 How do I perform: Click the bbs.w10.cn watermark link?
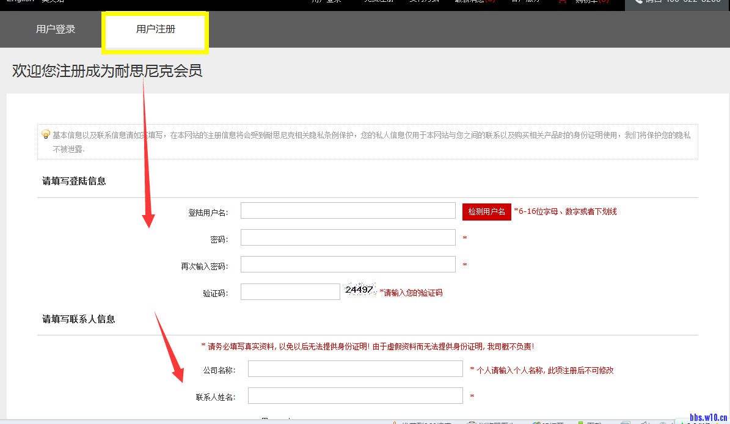pos(708,417)
